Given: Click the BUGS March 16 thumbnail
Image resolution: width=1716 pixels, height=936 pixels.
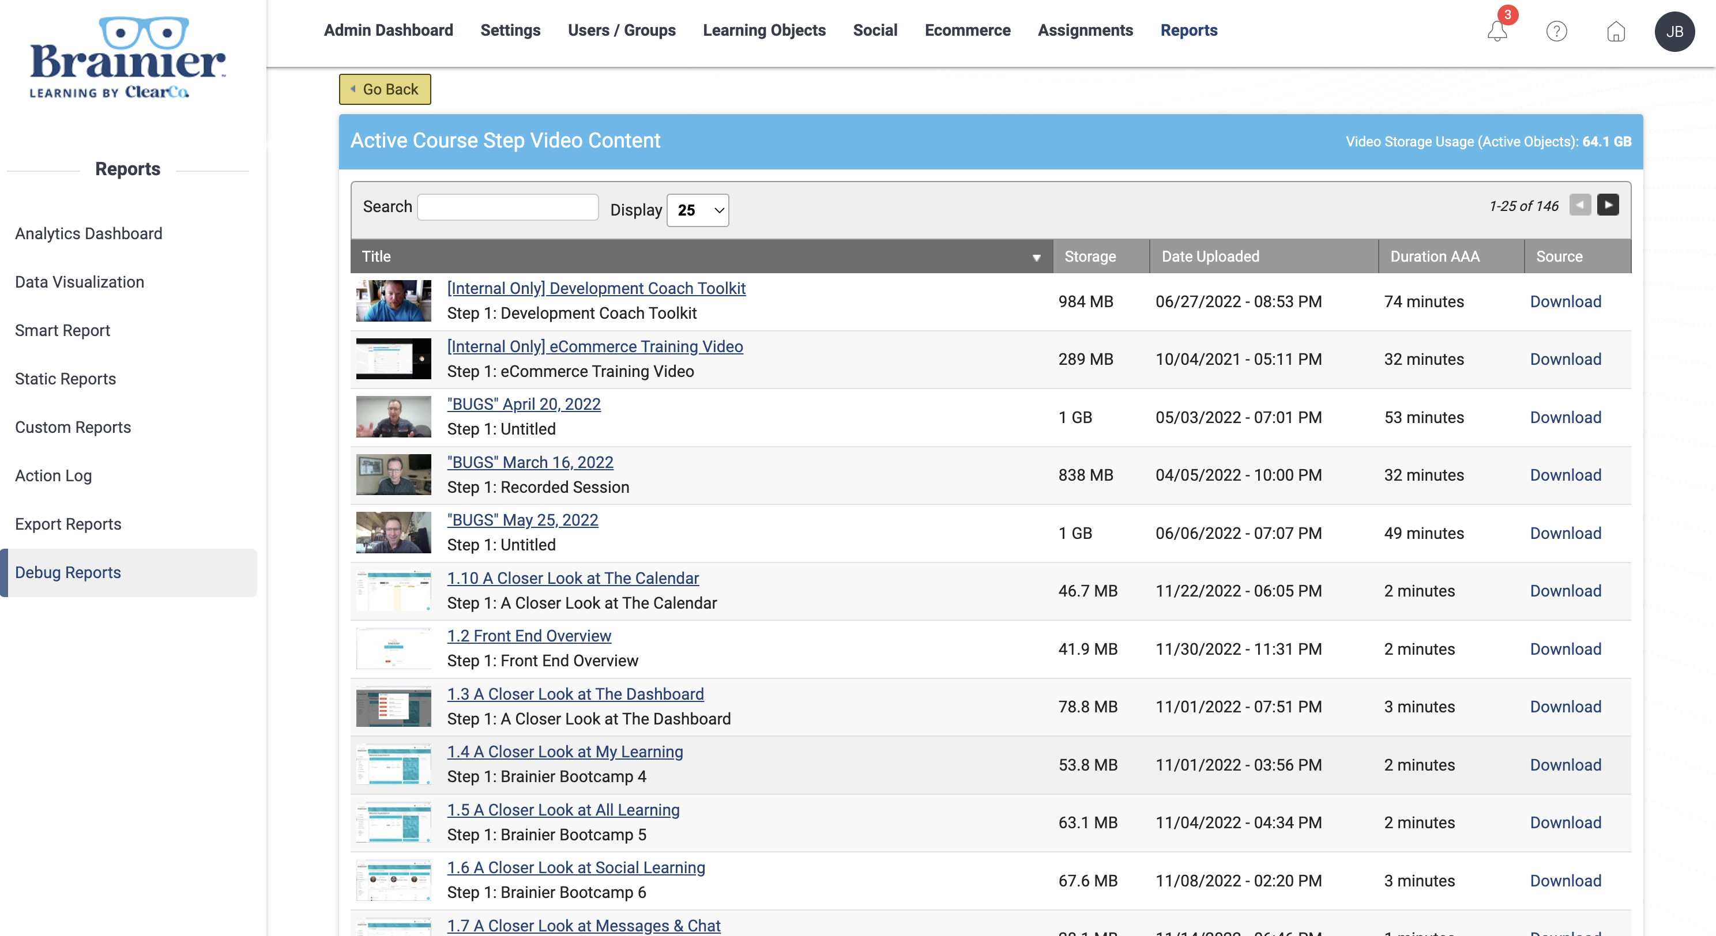Looking at the screenshot, I should (394, 475).
